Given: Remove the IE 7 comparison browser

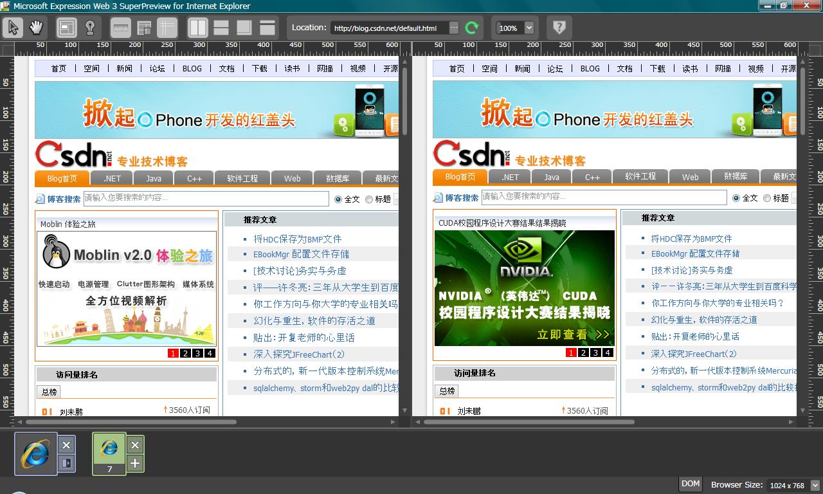Looking at the screenshot, I should coord(135,445).
